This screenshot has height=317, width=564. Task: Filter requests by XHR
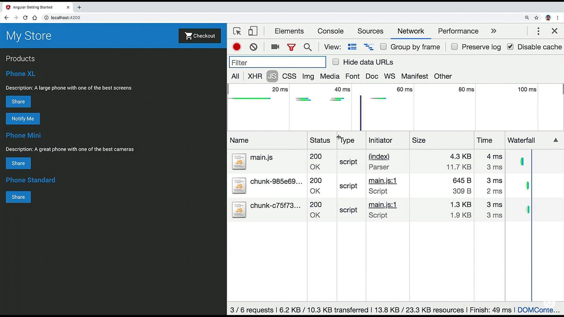[x=255, y=76]
